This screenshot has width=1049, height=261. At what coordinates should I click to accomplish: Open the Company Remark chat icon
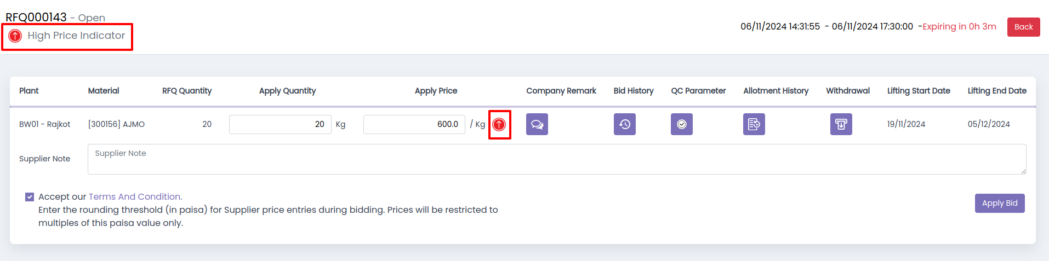[x=537, y=124]
